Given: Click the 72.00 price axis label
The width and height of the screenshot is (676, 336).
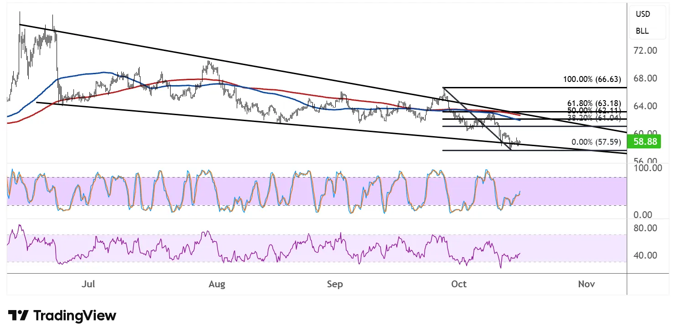Looking at the screenshot, I should click(x=645, y=51).
